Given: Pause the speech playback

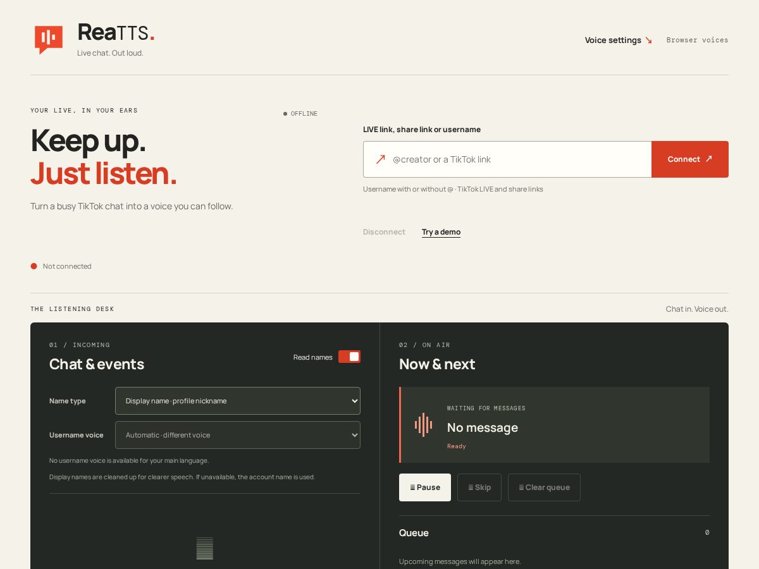Looking at the screenshot, I should pyautogui.click(x=425, y=487).
